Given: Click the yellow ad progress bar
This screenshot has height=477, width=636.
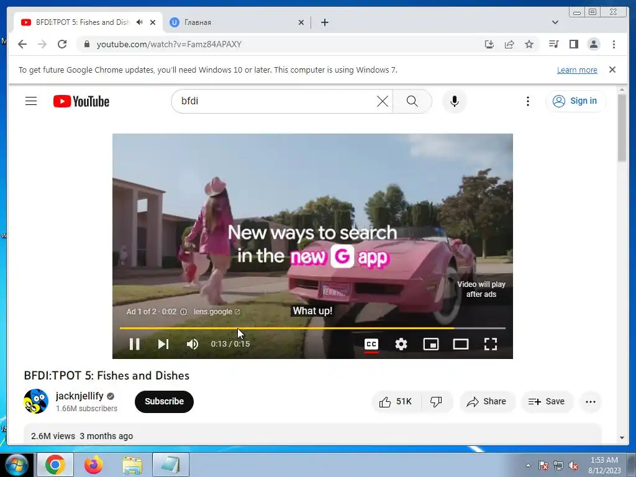Looking at the screenshot, I should tap(312, 328).
